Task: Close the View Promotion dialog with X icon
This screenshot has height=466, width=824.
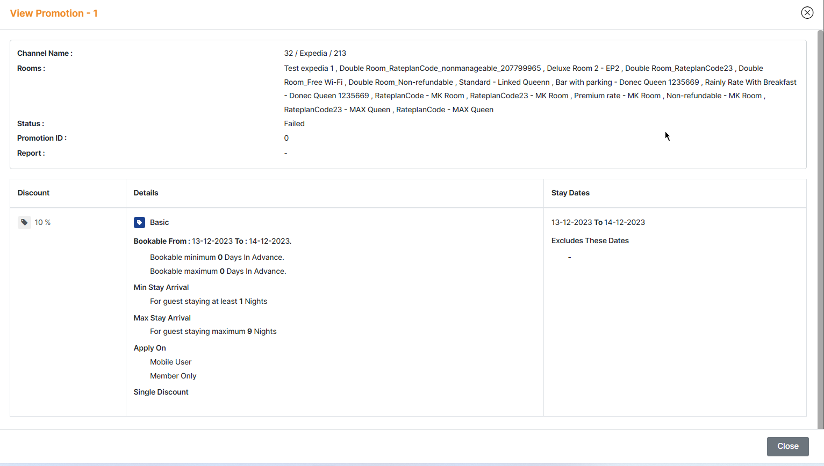Action: 807,13
